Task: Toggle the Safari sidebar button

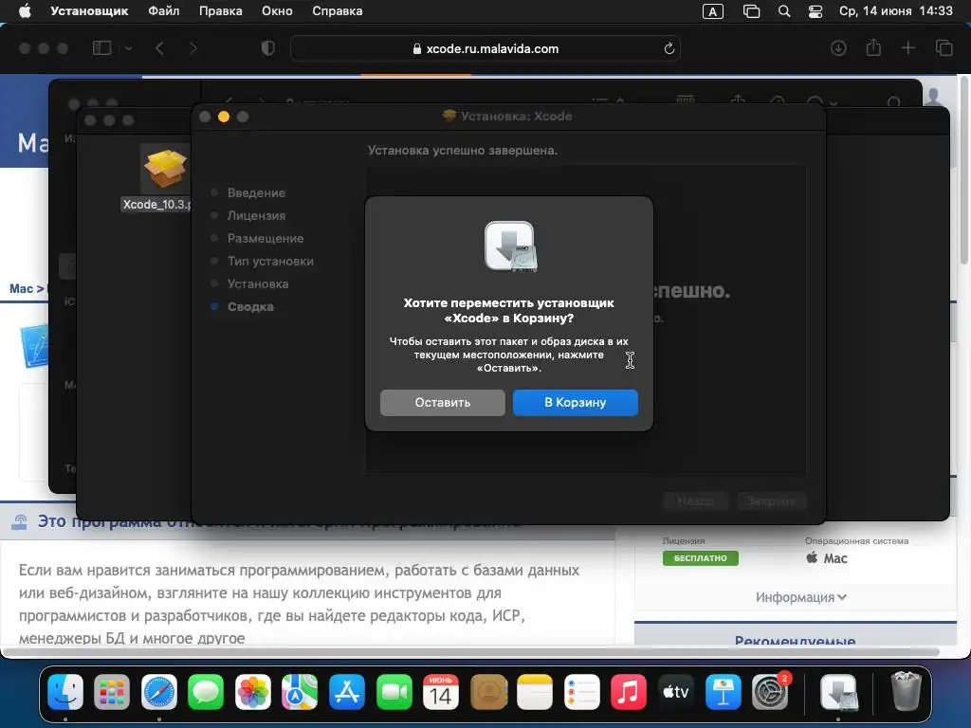Action: [x=101, y=48]
